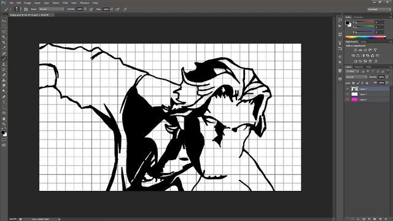Viewport: 393px width, 221px height.
Task: Select the Quick Selection tool
Action: click(4, 37)
